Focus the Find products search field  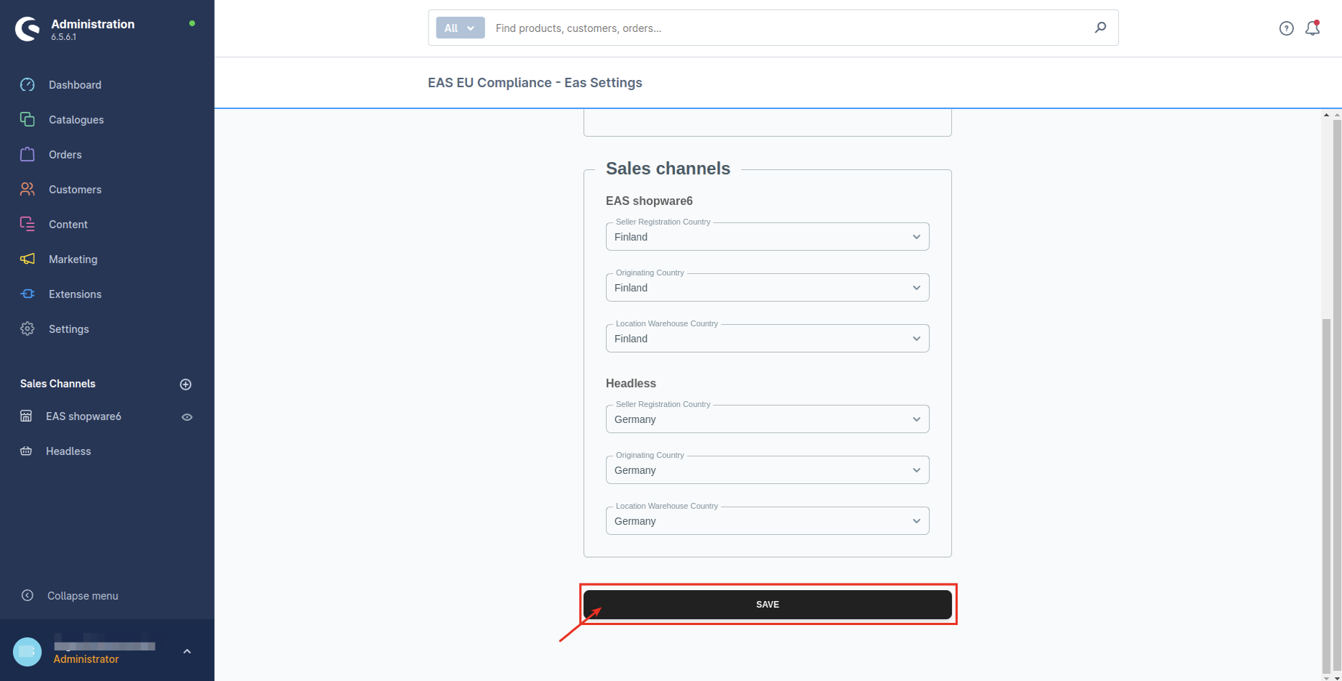tap(786, 28)
